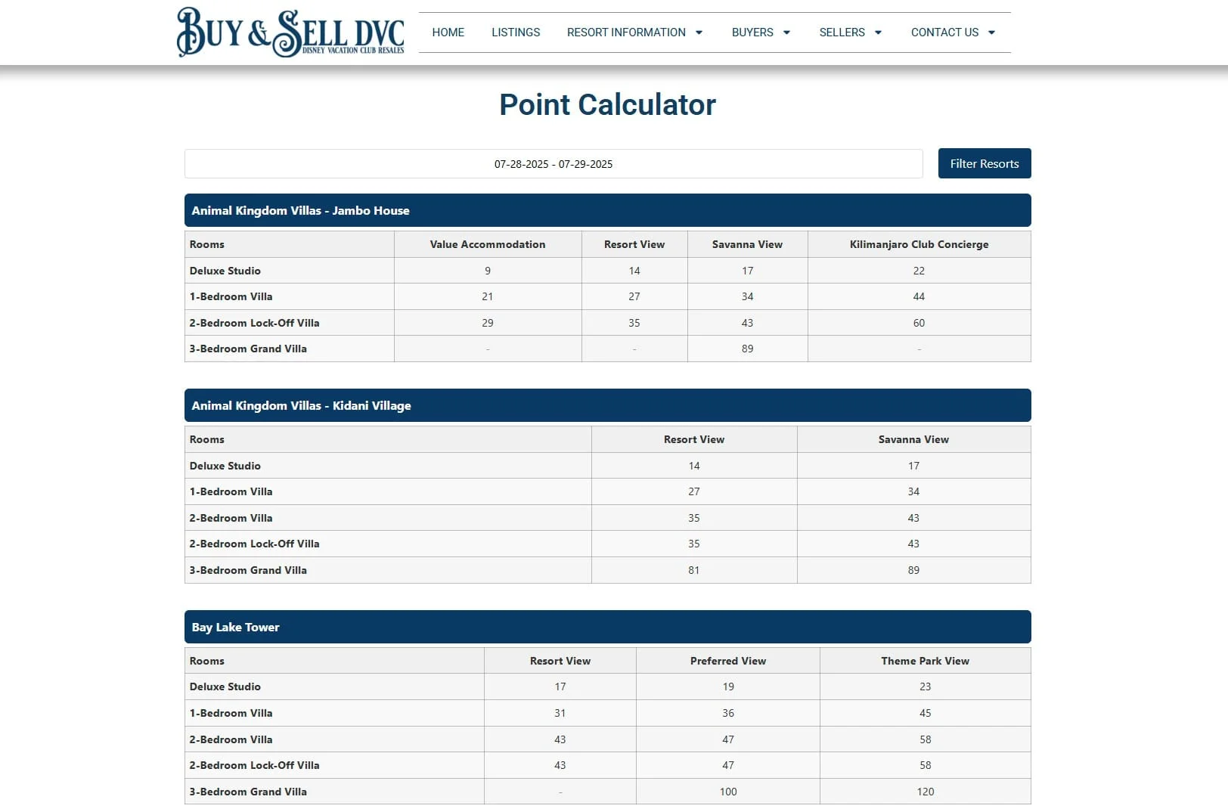Click Bay Lake Tower Theme Park View header
This screenshot has height=812, width=1228.
pos(926,661)
